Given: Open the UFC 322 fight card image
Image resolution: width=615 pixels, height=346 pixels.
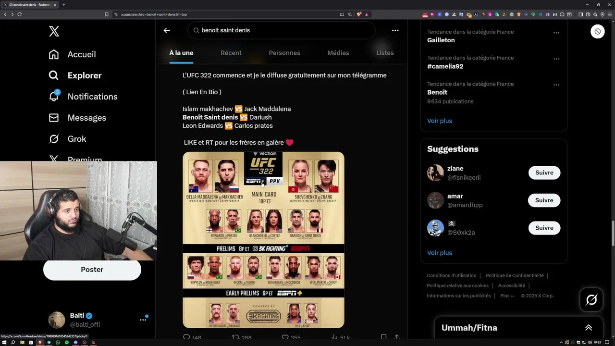Looking at the screenshot, I should (x=263, y=240).
